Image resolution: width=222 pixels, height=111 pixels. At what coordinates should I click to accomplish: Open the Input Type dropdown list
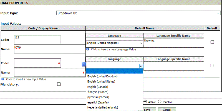[x=138, y=13]
